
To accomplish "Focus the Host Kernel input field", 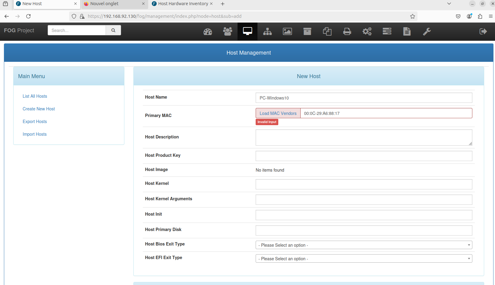I will pos(364,184).
